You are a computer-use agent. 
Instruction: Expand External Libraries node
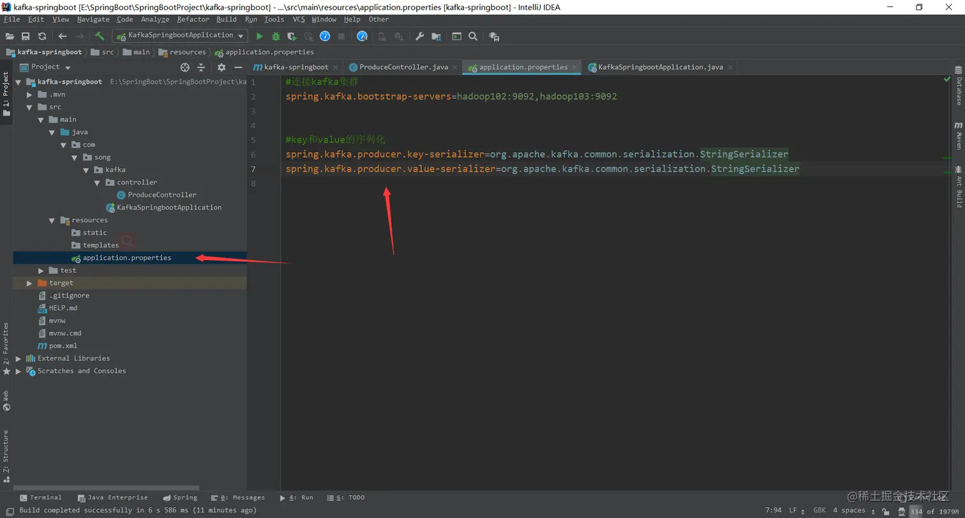tap(18, 359)
